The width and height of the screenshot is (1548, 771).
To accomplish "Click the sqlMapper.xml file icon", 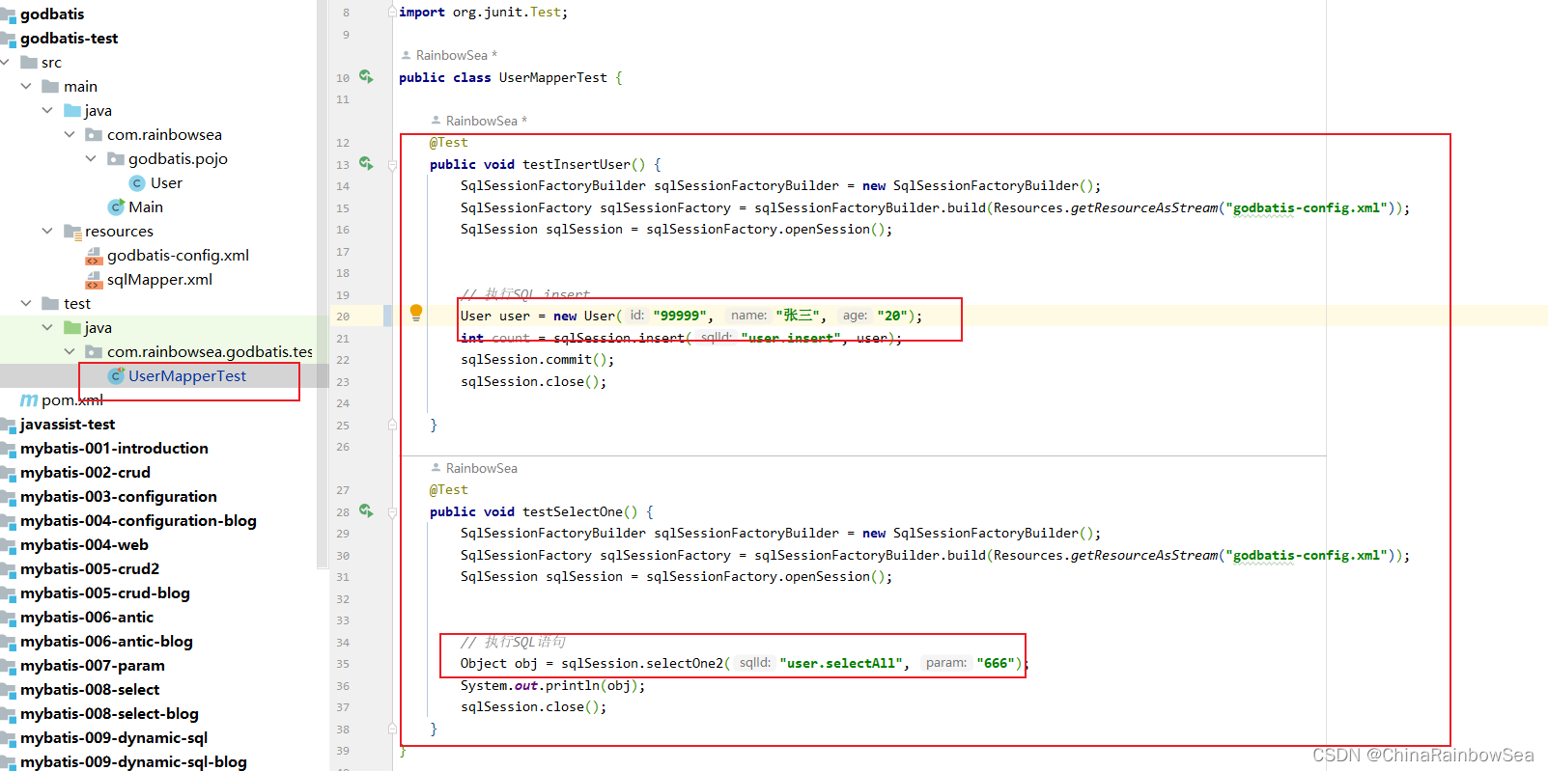I will 94,280.
